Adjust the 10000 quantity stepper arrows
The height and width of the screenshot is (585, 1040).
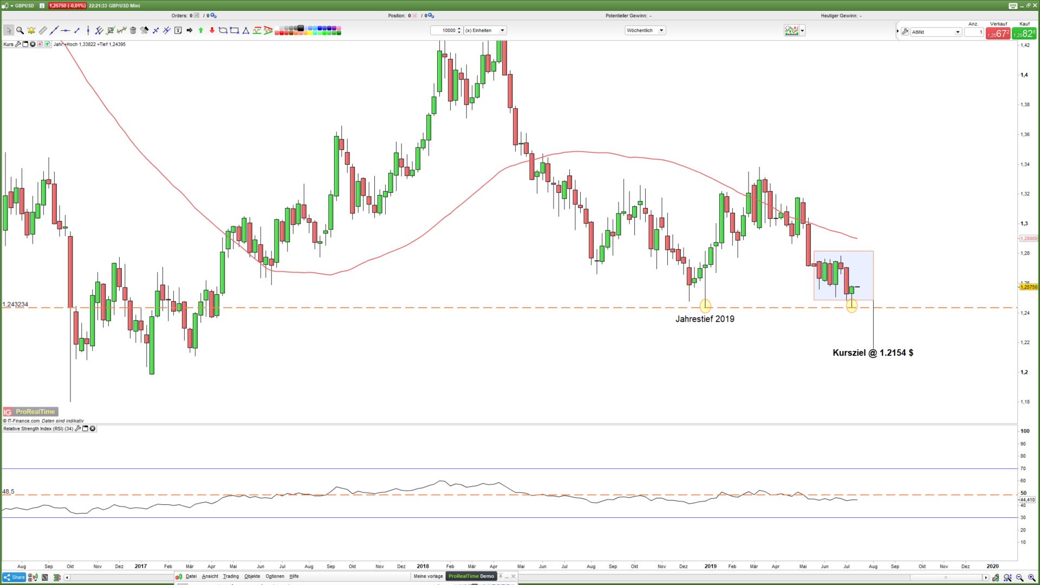(x=459, y=30)
